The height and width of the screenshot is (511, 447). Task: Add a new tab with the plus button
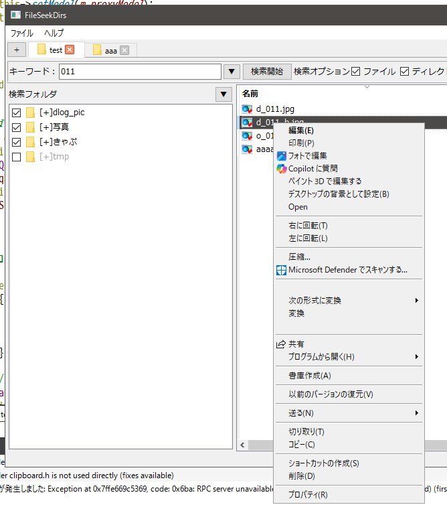point(17,50)
